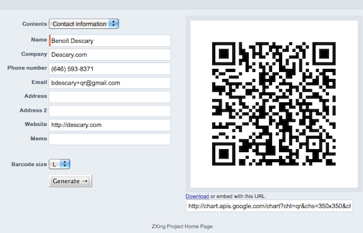Click the Website label
Viewport: 363px width, 233px height.
coord(36,124)
